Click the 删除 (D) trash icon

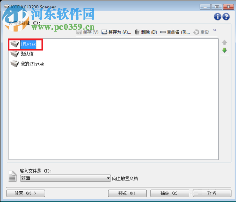pos(137,32)
